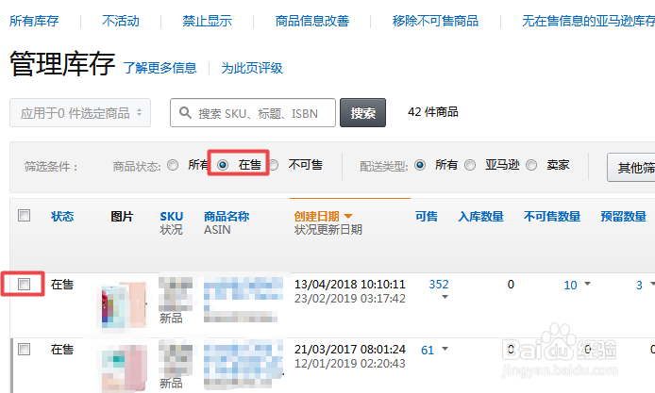Sort by 创建日期 column header
This screenshot has width=655, height=393.
(x=316, y=216)
